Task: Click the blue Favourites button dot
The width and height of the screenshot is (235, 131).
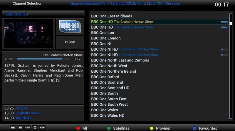Action: (x=194, y=128)
